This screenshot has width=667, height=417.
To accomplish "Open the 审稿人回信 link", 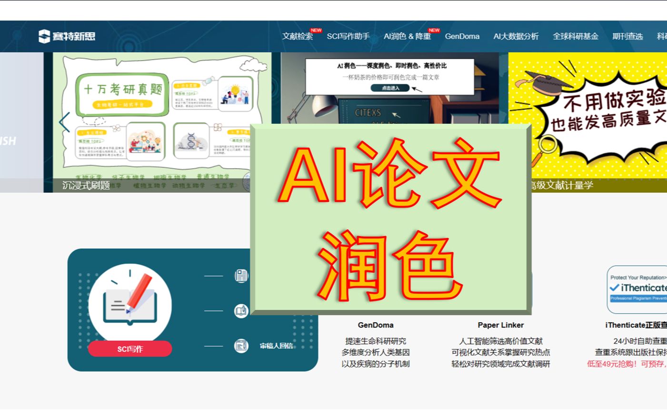I will (x=276, y=346).
